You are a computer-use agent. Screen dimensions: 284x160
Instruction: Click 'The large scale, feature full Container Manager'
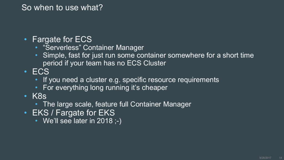pyautogui.click(x=117, y=104)
